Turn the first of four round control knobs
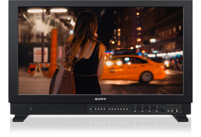This screenshot has height=137, width=201. pos(135,108)
